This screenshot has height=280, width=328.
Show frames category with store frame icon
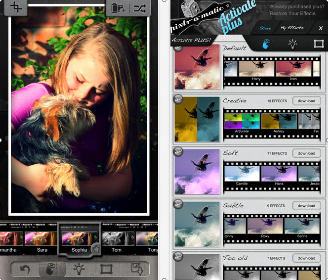(x=319, y=44)
